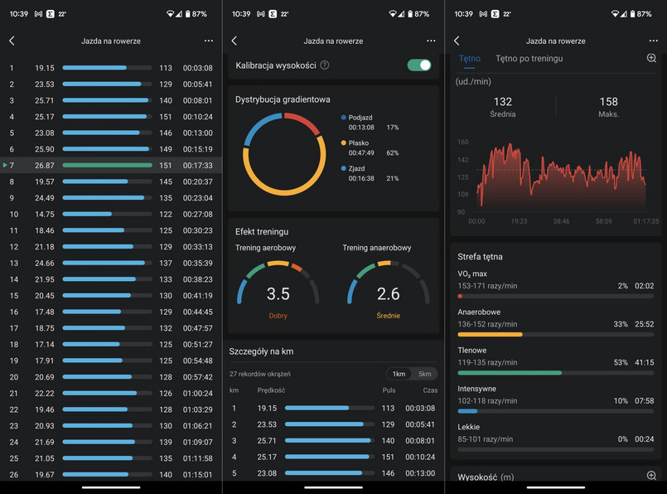Tap the Lekkie zone bar
Viewport: 667px width, 494px height.
point(555,449)
